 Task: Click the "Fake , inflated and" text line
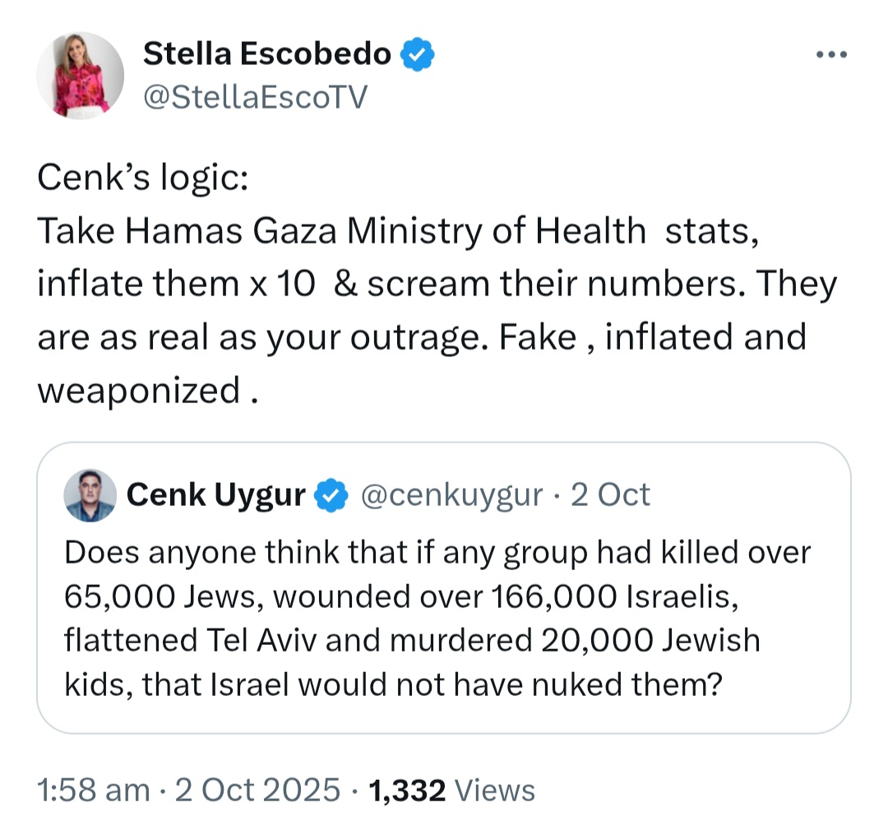tap(652, 337)
